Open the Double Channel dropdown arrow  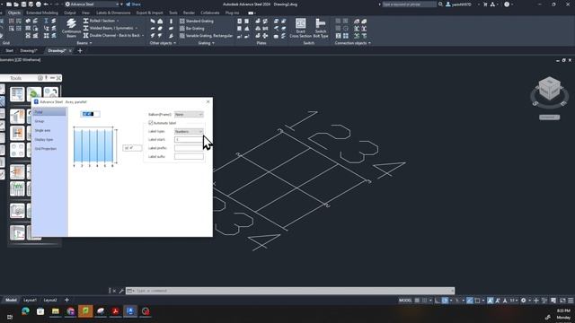pyautogui.click(x=143, y=36)
